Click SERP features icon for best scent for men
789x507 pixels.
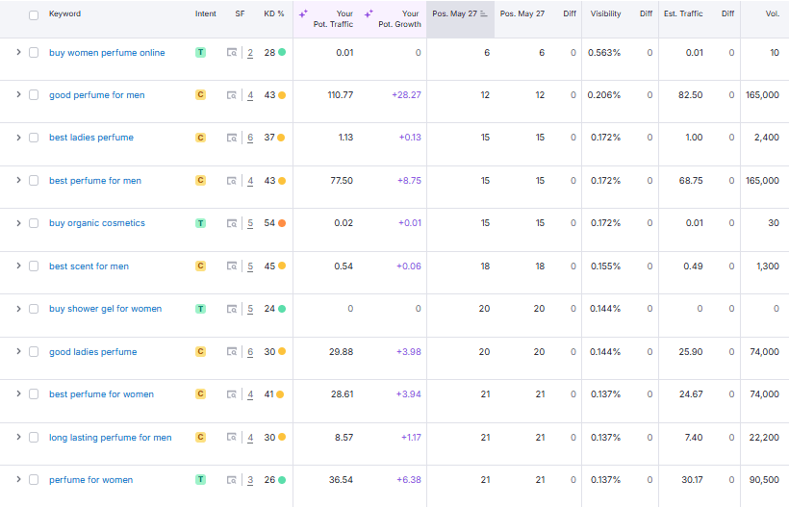tap(232, 266)
